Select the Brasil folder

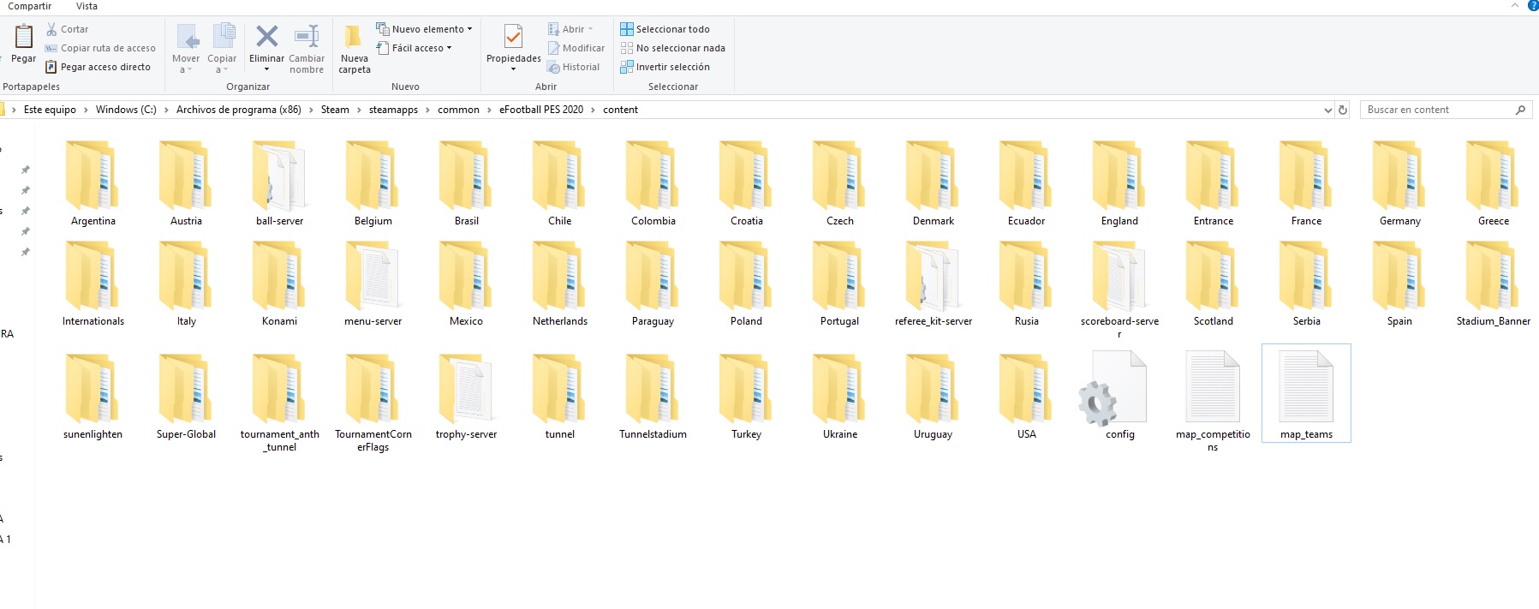[x=466, y=183]
